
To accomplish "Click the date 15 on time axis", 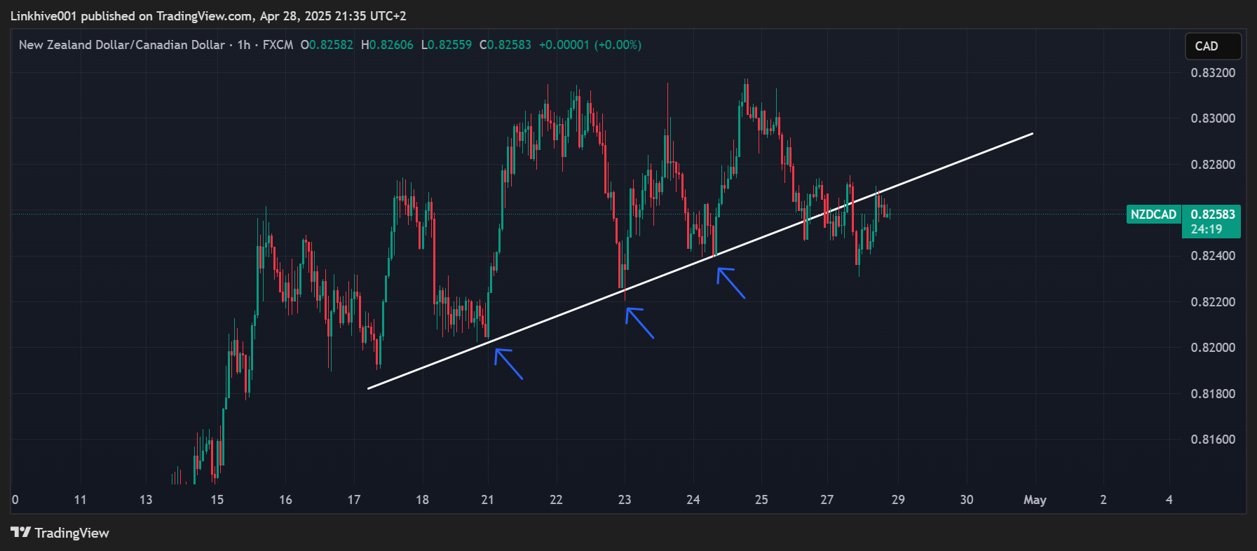I will 217,500.
